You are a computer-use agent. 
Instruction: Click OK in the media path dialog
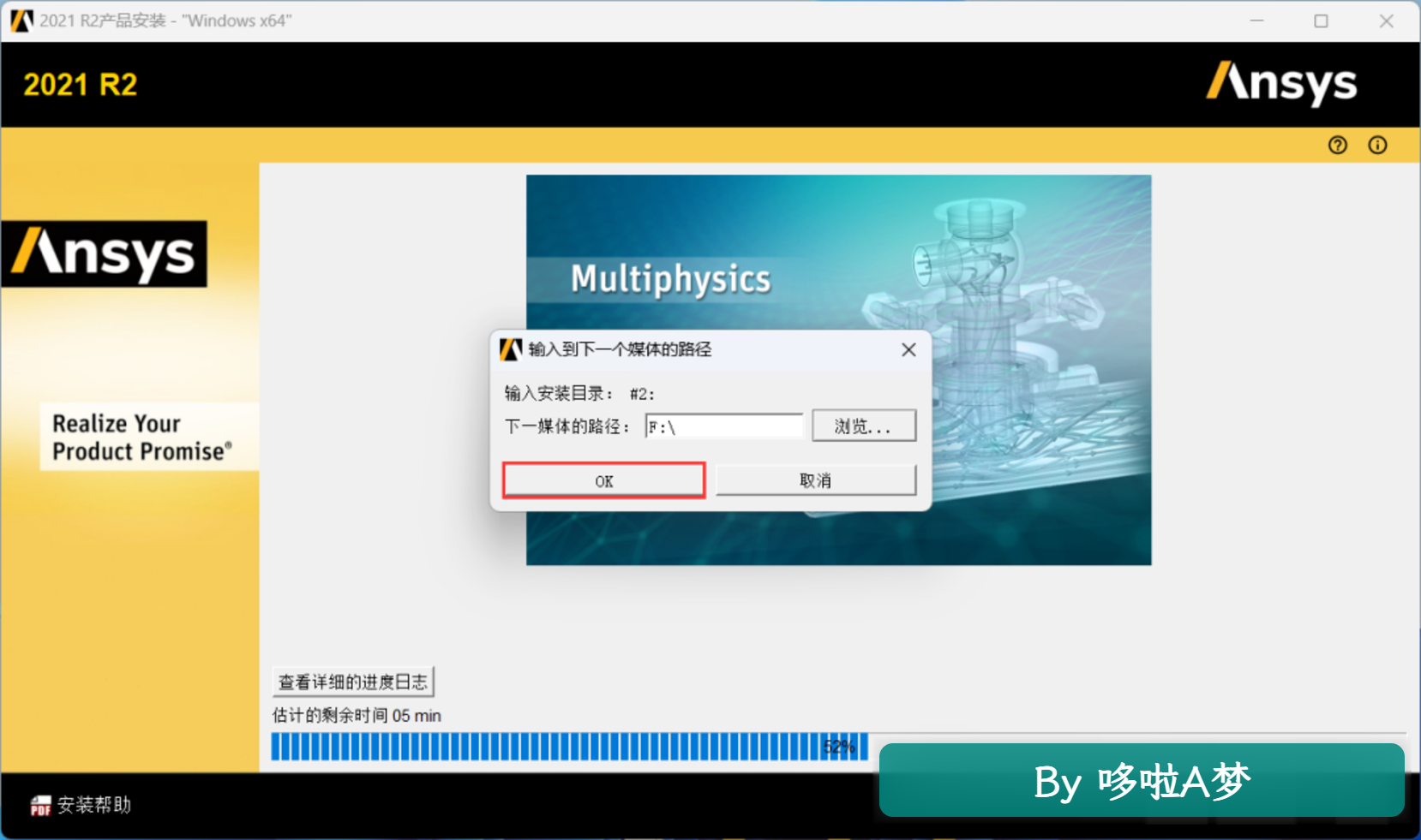(603, 480)
